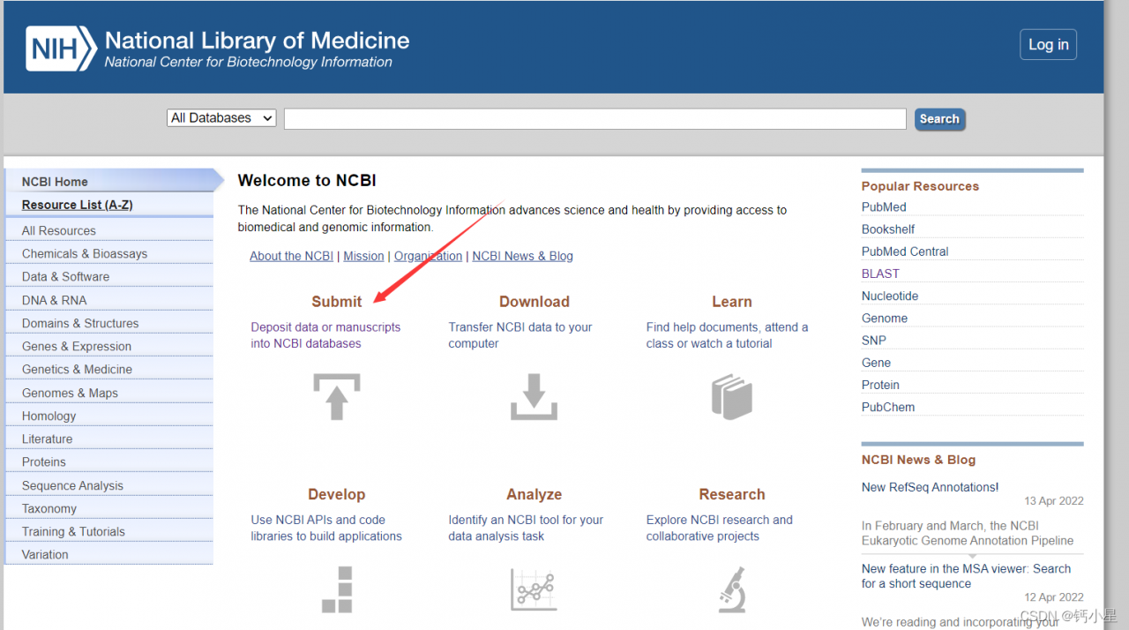Click the Analyze heading
This screenshot has height=630, width=1129.
click(x=535, y=495)
